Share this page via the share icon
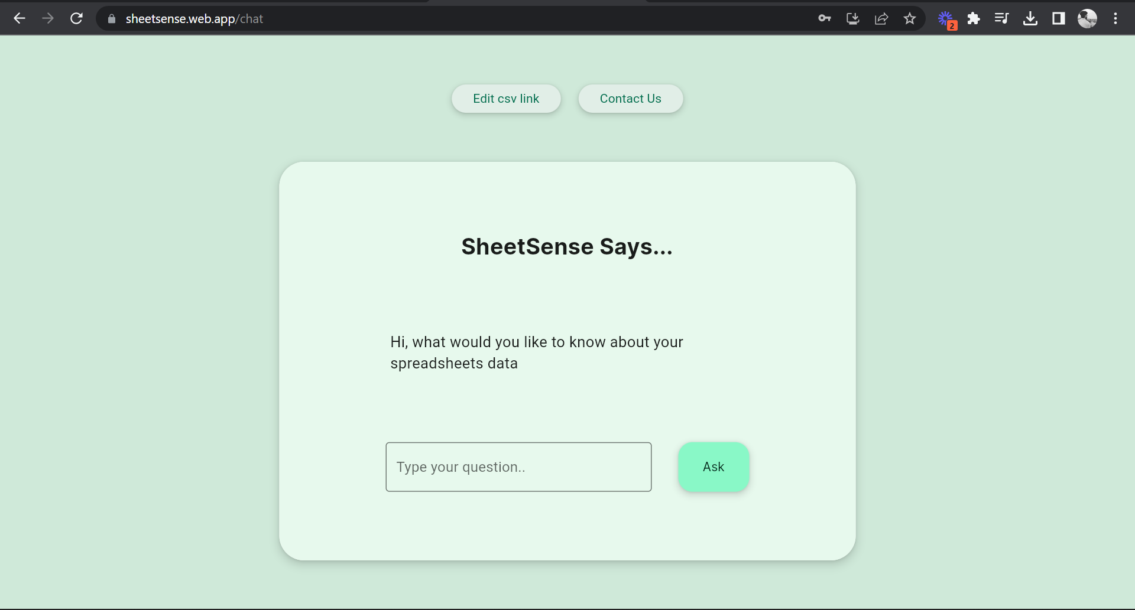Screen dimensions: 1135x610 881,18
